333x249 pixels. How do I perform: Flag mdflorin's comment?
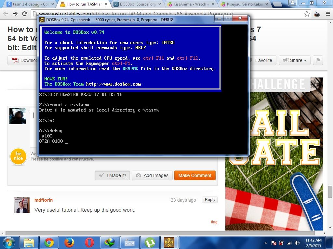[214, 222]
